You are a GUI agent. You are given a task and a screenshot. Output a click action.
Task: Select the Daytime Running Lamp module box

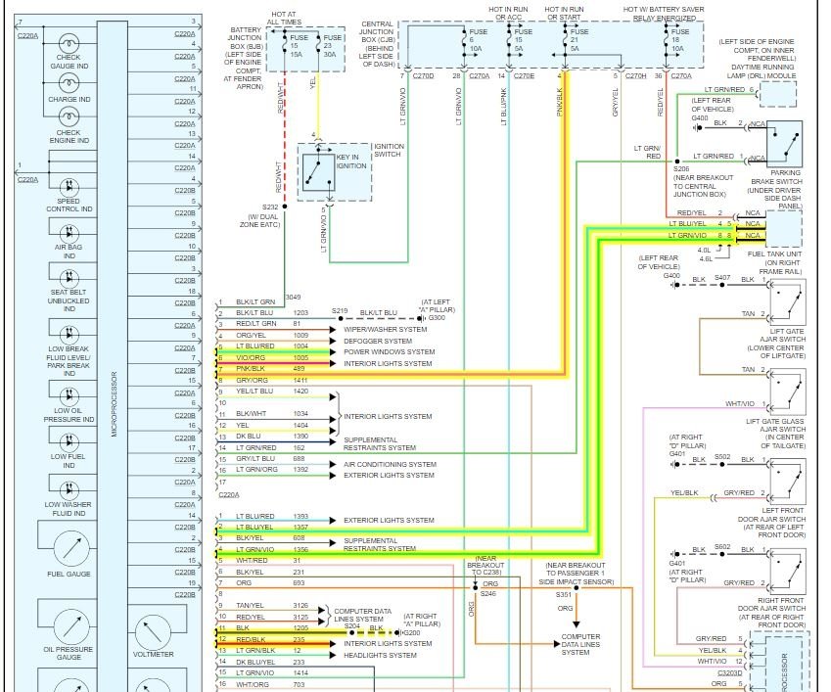click(x=778, y=94)
